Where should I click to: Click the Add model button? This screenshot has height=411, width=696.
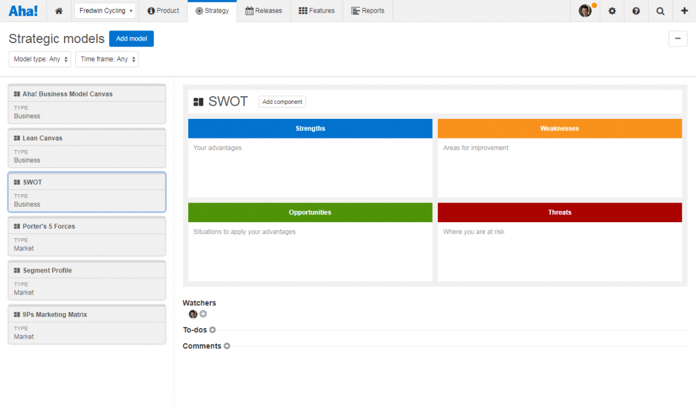[x=131, y=39]
